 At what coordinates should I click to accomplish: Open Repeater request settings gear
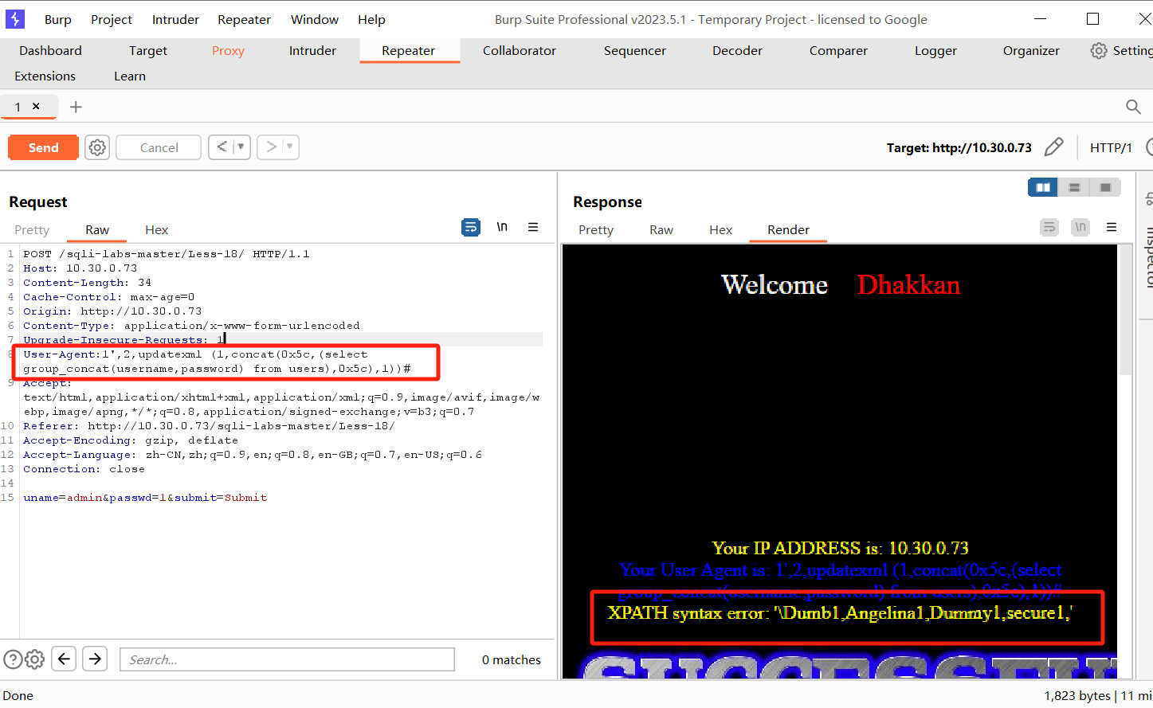click(x=97, y=147)
